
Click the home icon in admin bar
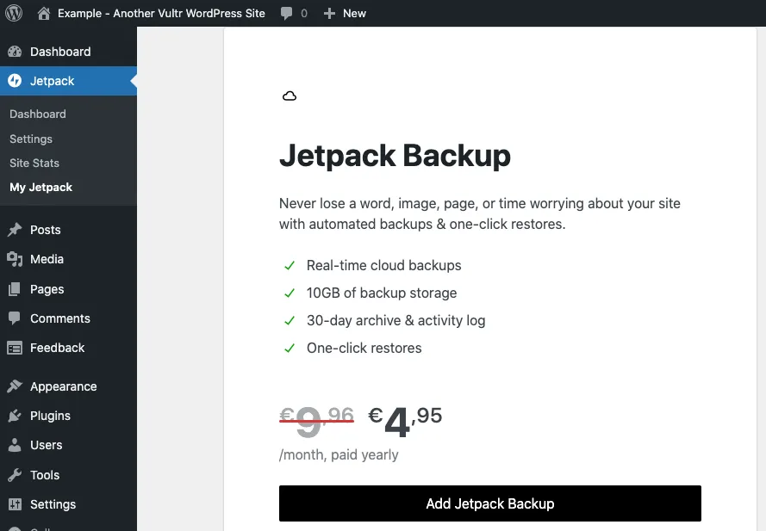(44, 13)
